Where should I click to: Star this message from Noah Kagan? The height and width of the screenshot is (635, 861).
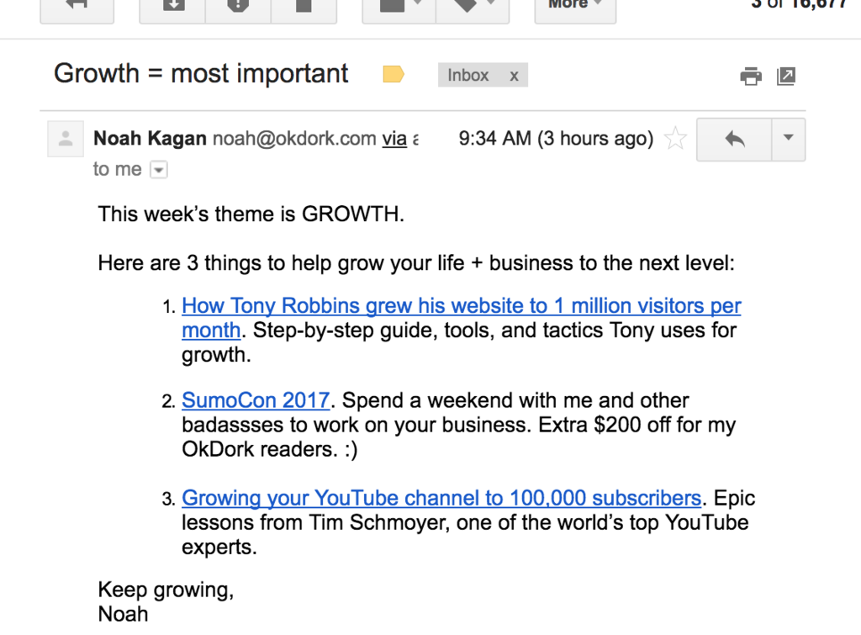[x=675, y=139]
